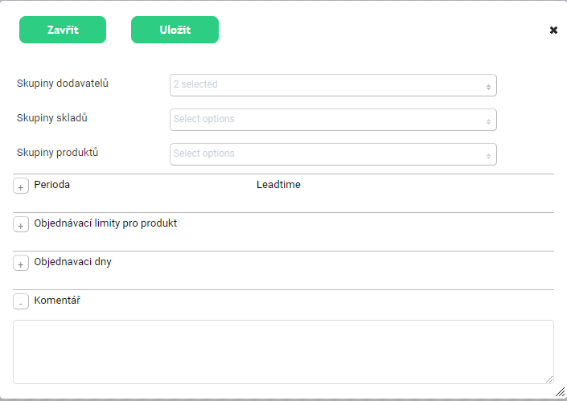The image size is (567, 401).
Task: Click the dialog's bottom-right resize grip
Action: 561,394
